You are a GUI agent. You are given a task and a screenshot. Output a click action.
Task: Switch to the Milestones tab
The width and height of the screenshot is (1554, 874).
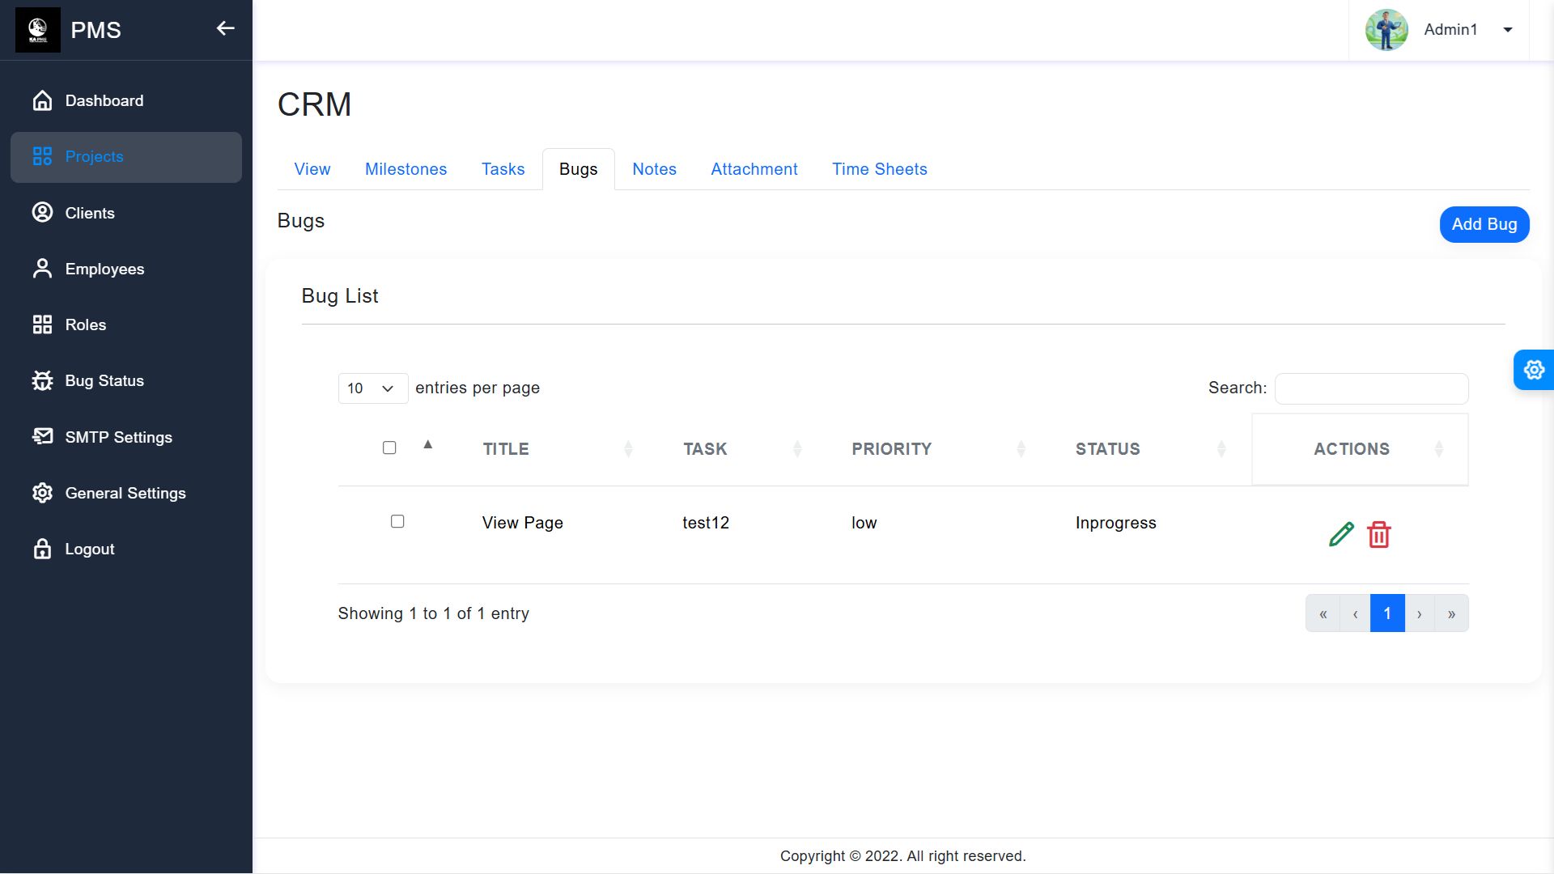point(405,169)
